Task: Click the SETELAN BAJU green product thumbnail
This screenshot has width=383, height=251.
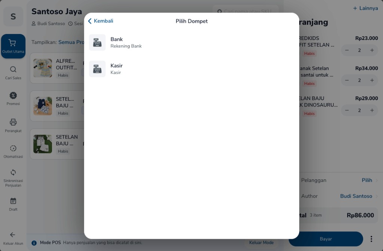Action: click(x=43, y=144)
